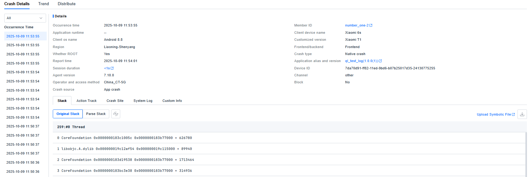
Task: Open the Trend tab
Action: [44, 4]
